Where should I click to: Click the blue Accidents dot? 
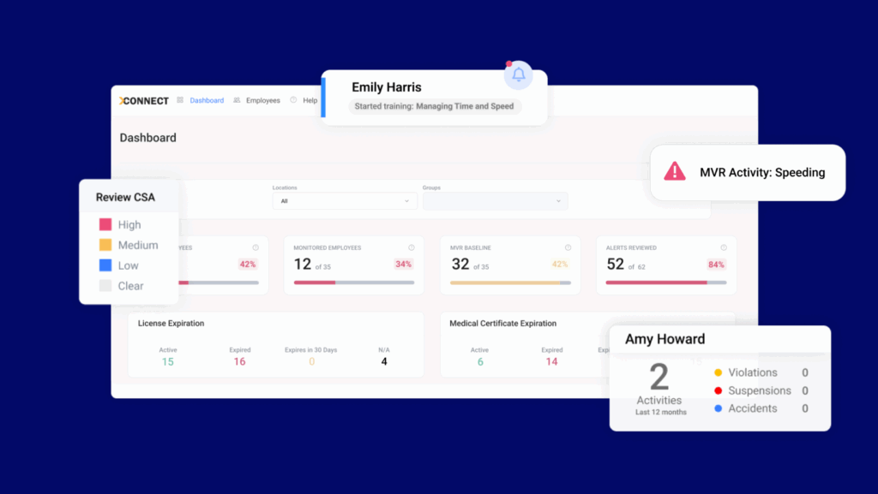(x=719, y=408)
